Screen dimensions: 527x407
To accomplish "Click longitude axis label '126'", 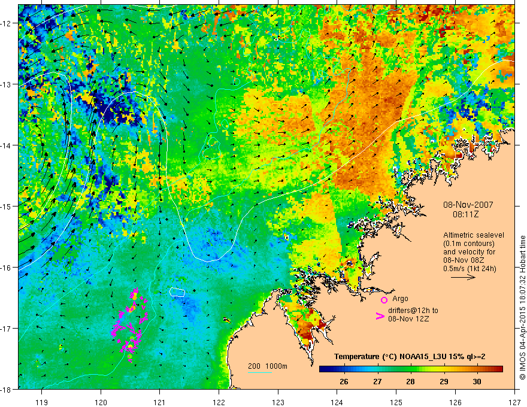I will 455,402.
